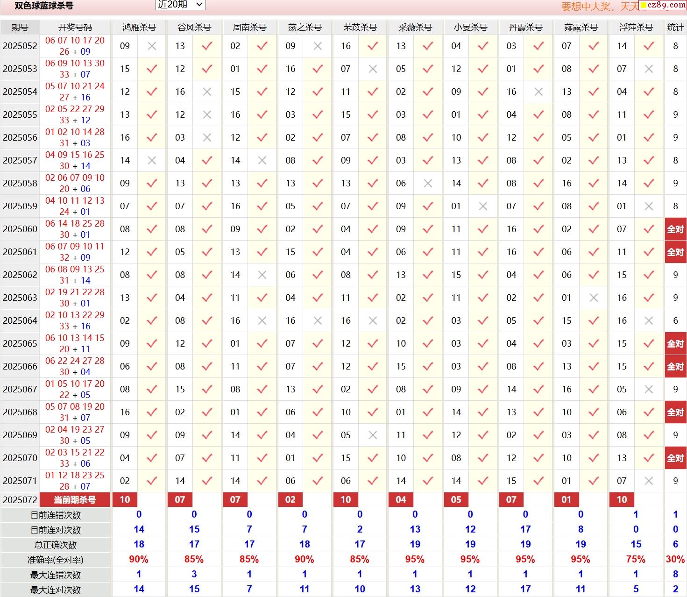Click the 最大连错次数 row label

coord(56,575)
